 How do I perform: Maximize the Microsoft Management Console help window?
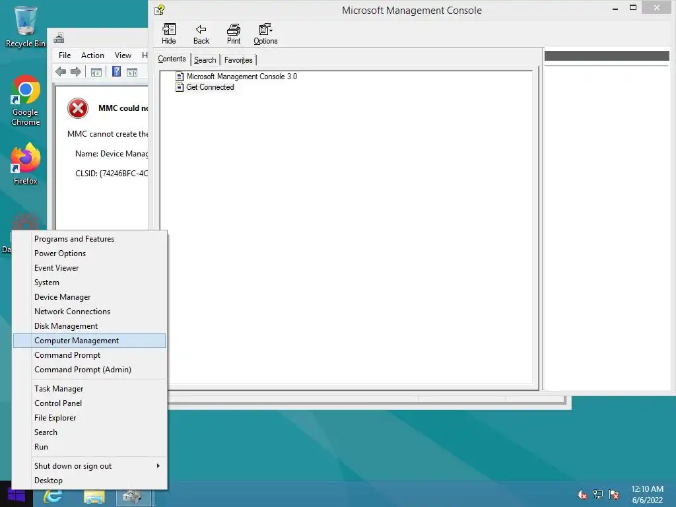tap(633, 7)
